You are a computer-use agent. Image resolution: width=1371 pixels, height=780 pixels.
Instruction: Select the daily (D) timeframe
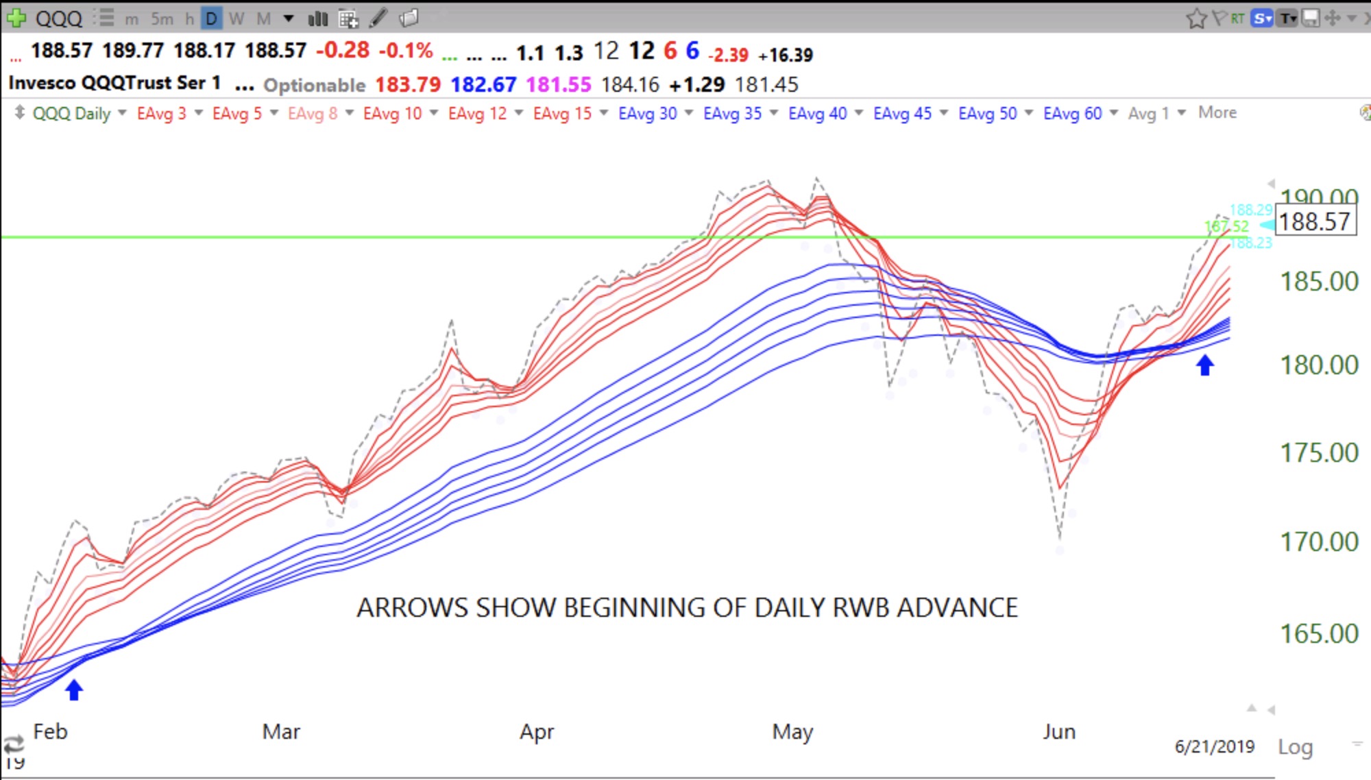[212, 19]
